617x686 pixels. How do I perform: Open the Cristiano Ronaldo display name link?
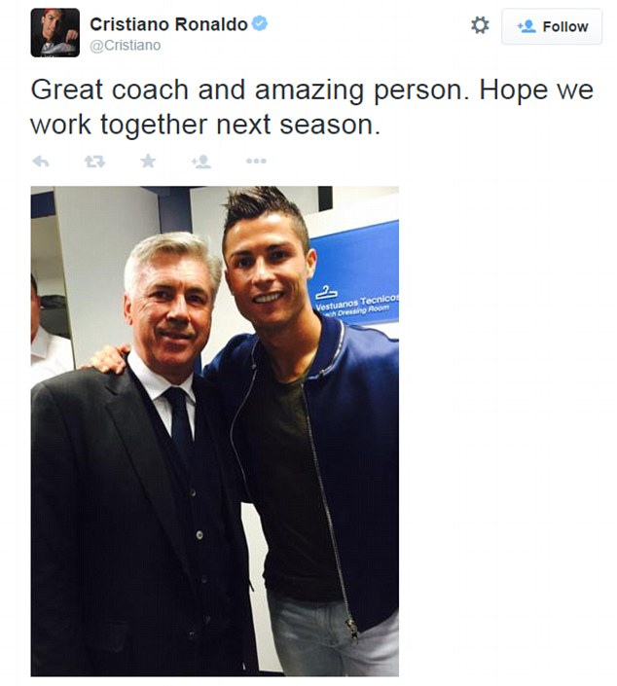168,24
